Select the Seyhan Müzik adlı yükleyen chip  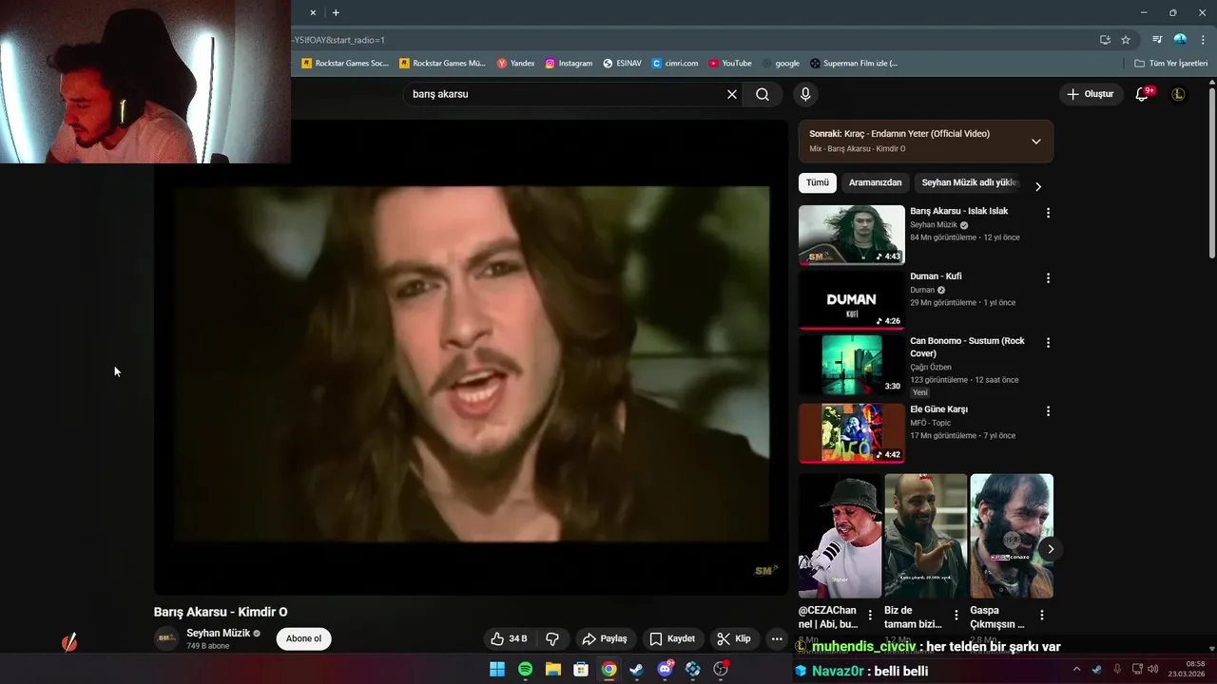(x=970, y=182)
